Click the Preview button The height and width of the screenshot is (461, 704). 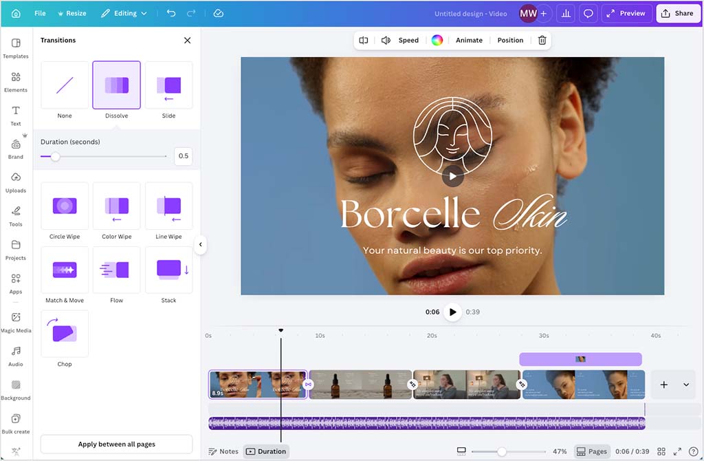pyautogui.click(x=626, y=14)
